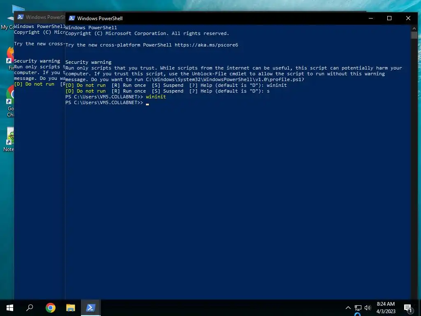Click the Firefox desktop shortcut
Image resolution: width=421 pixels, height=316 pixels.
click(10, 58)
